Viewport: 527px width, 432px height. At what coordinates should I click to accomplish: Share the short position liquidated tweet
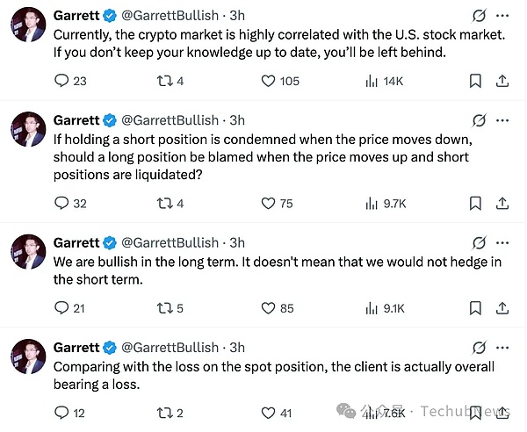tap(502, 203)
